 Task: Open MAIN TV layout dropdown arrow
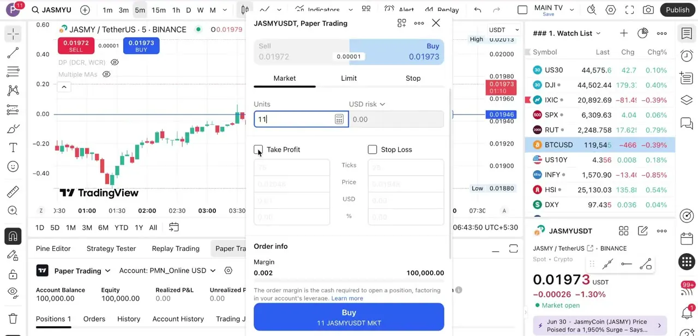570,10
